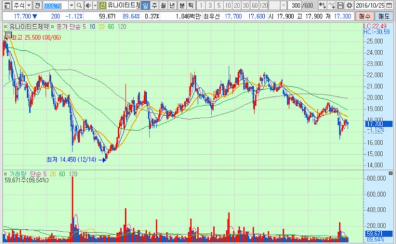Click the low price 17,300 value
396x244 pixels.
tap(342, 17)
